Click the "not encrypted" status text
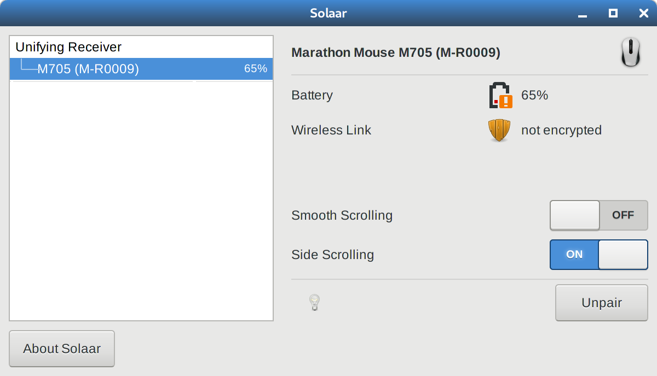 [561, 130]
